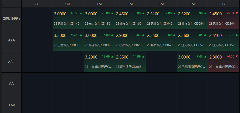
Task: Click the -5.01 change value
Action: [231, 13]
